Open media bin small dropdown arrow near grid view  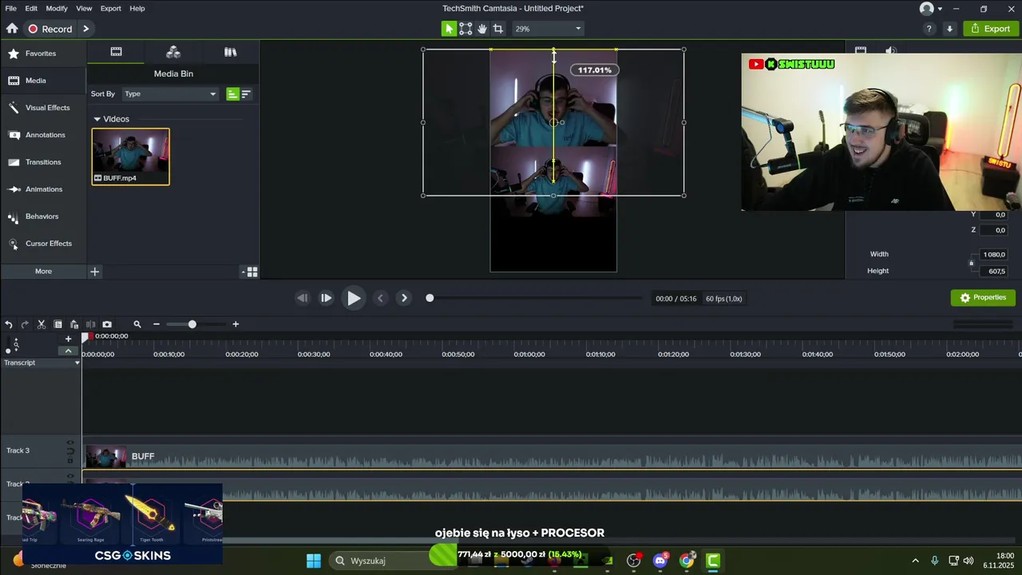click(x=244, y=272)
